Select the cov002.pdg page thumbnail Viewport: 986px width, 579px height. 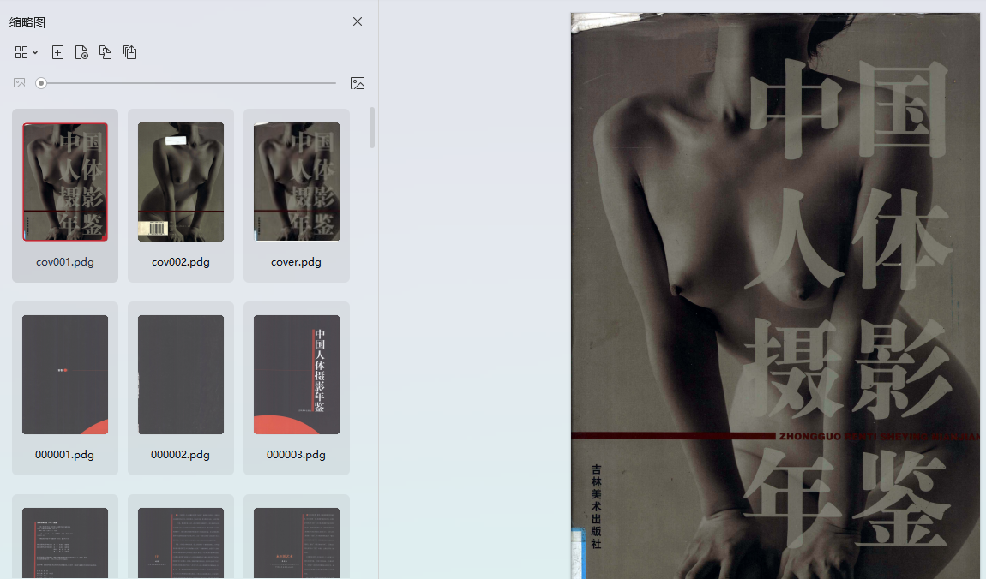point(181,182)
